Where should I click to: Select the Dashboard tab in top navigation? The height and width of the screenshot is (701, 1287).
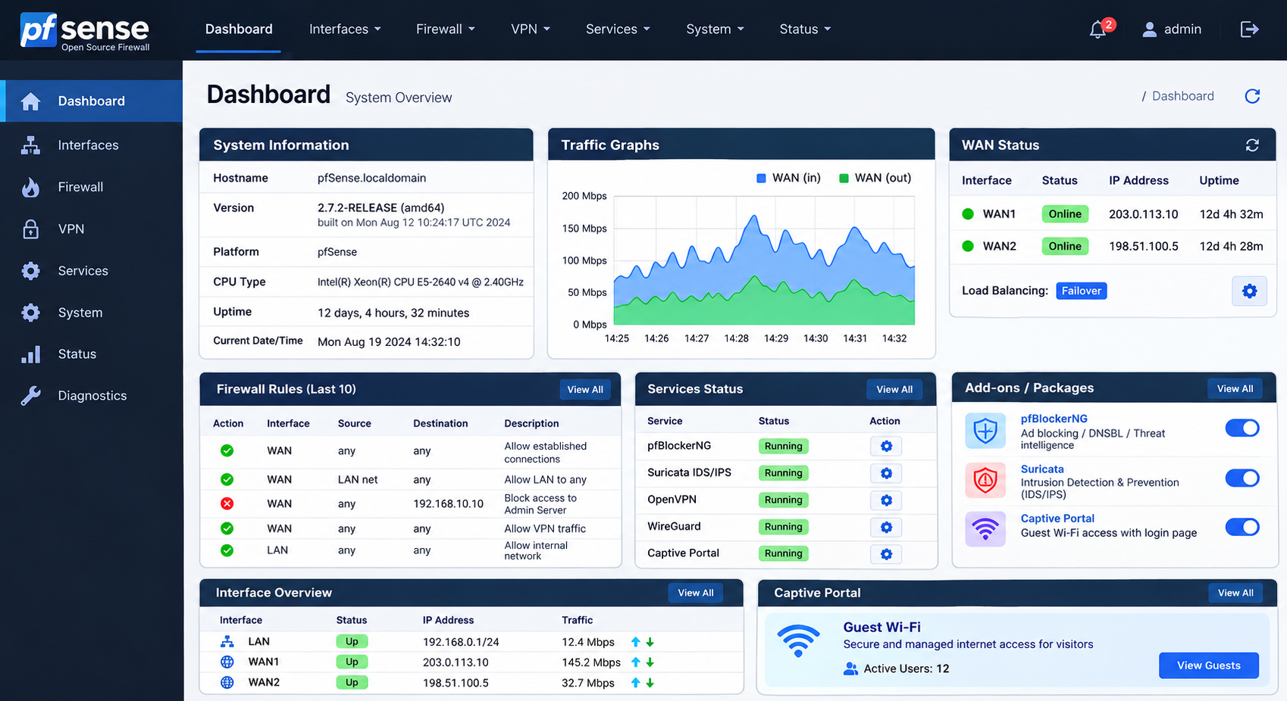[x=239, y=30]
